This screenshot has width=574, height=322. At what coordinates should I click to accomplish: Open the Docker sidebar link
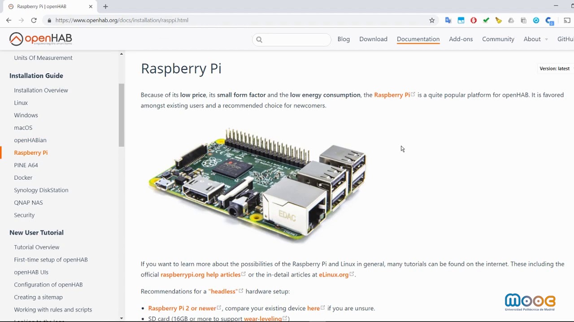(23, 178)
